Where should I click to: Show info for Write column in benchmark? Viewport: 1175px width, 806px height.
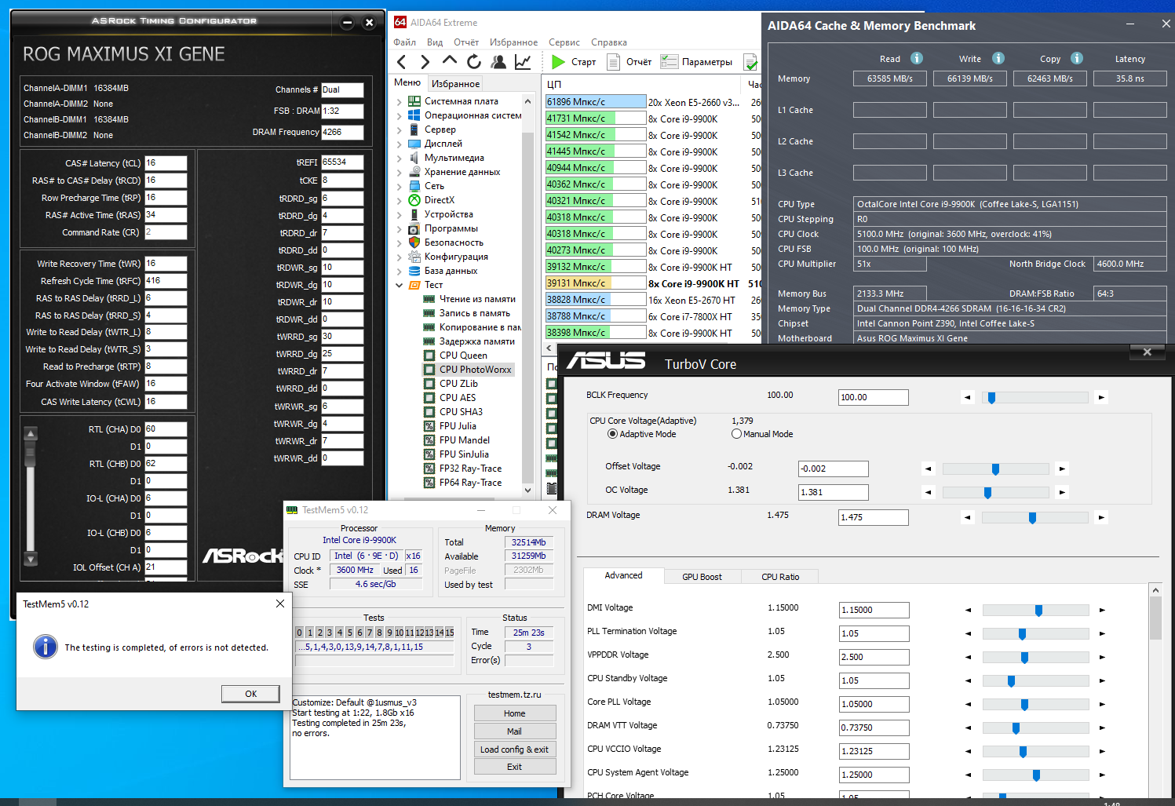click(998, 58)
